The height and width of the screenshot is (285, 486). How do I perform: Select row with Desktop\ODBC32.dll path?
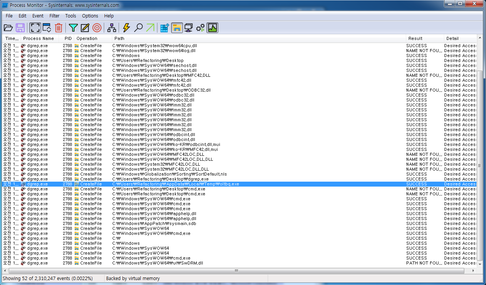coord(240,90)
